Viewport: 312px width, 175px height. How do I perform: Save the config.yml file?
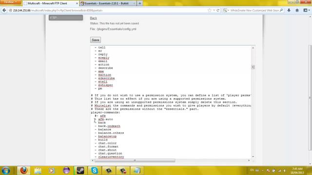[96, 40]
